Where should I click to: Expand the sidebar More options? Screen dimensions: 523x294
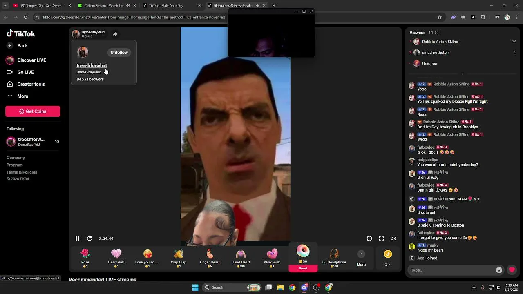tap(18, 96)
